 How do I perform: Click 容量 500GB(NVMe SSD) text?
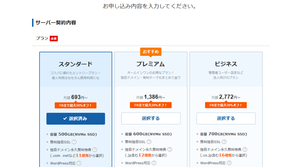pyautogui.click(x=73, y=134)
